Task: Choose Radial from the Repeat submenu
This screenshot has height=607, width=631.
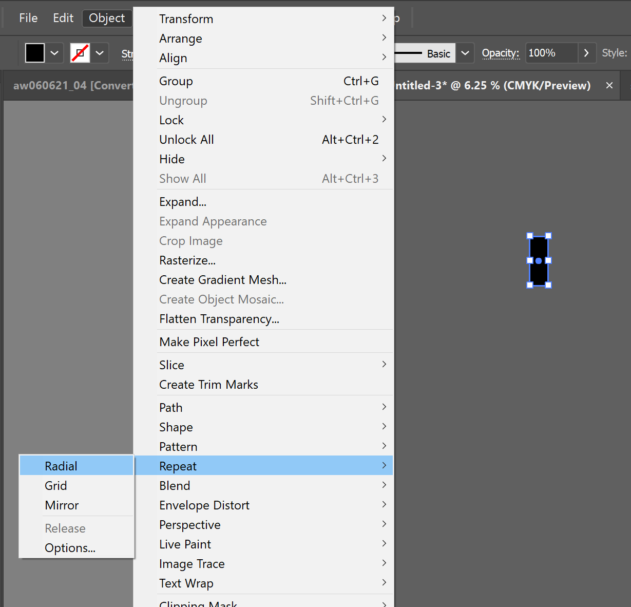Action: pos(61,466)
